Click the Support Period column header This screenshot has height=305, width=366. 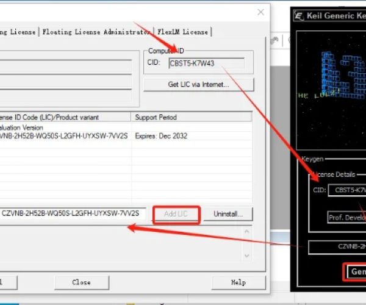(192, 117)
